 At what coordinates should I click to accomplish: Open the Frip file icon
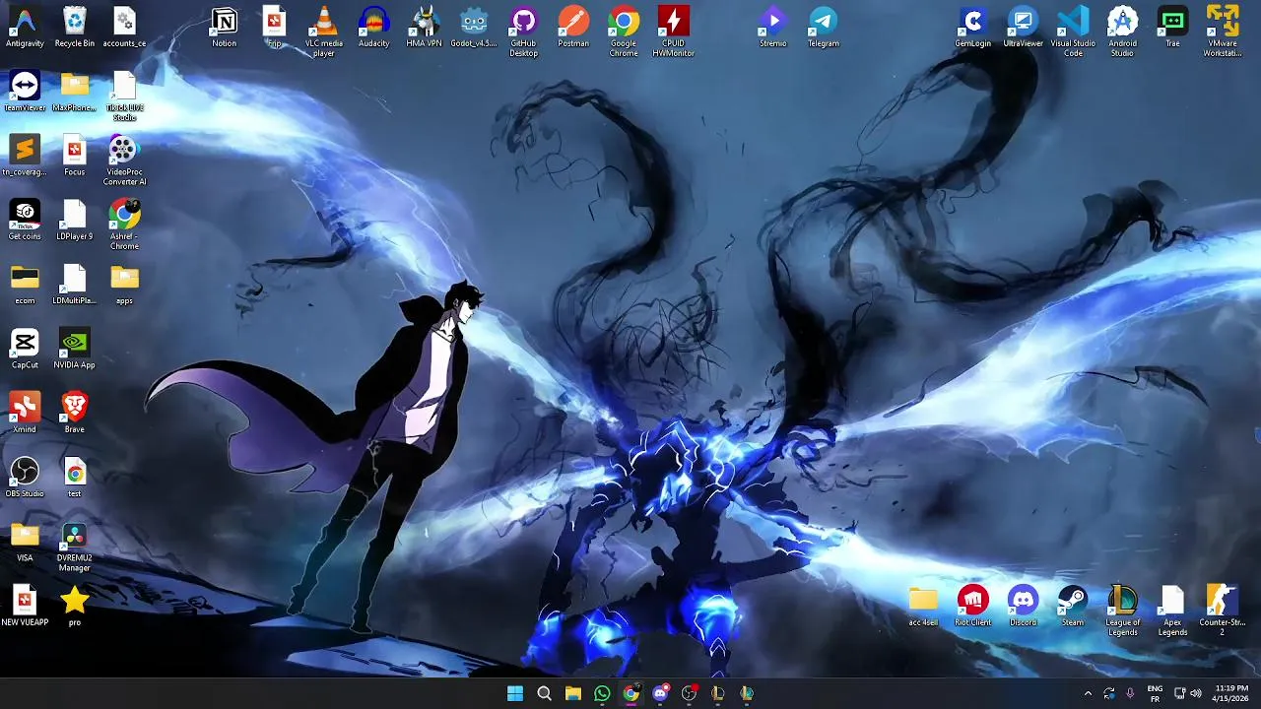coord(275,28)
